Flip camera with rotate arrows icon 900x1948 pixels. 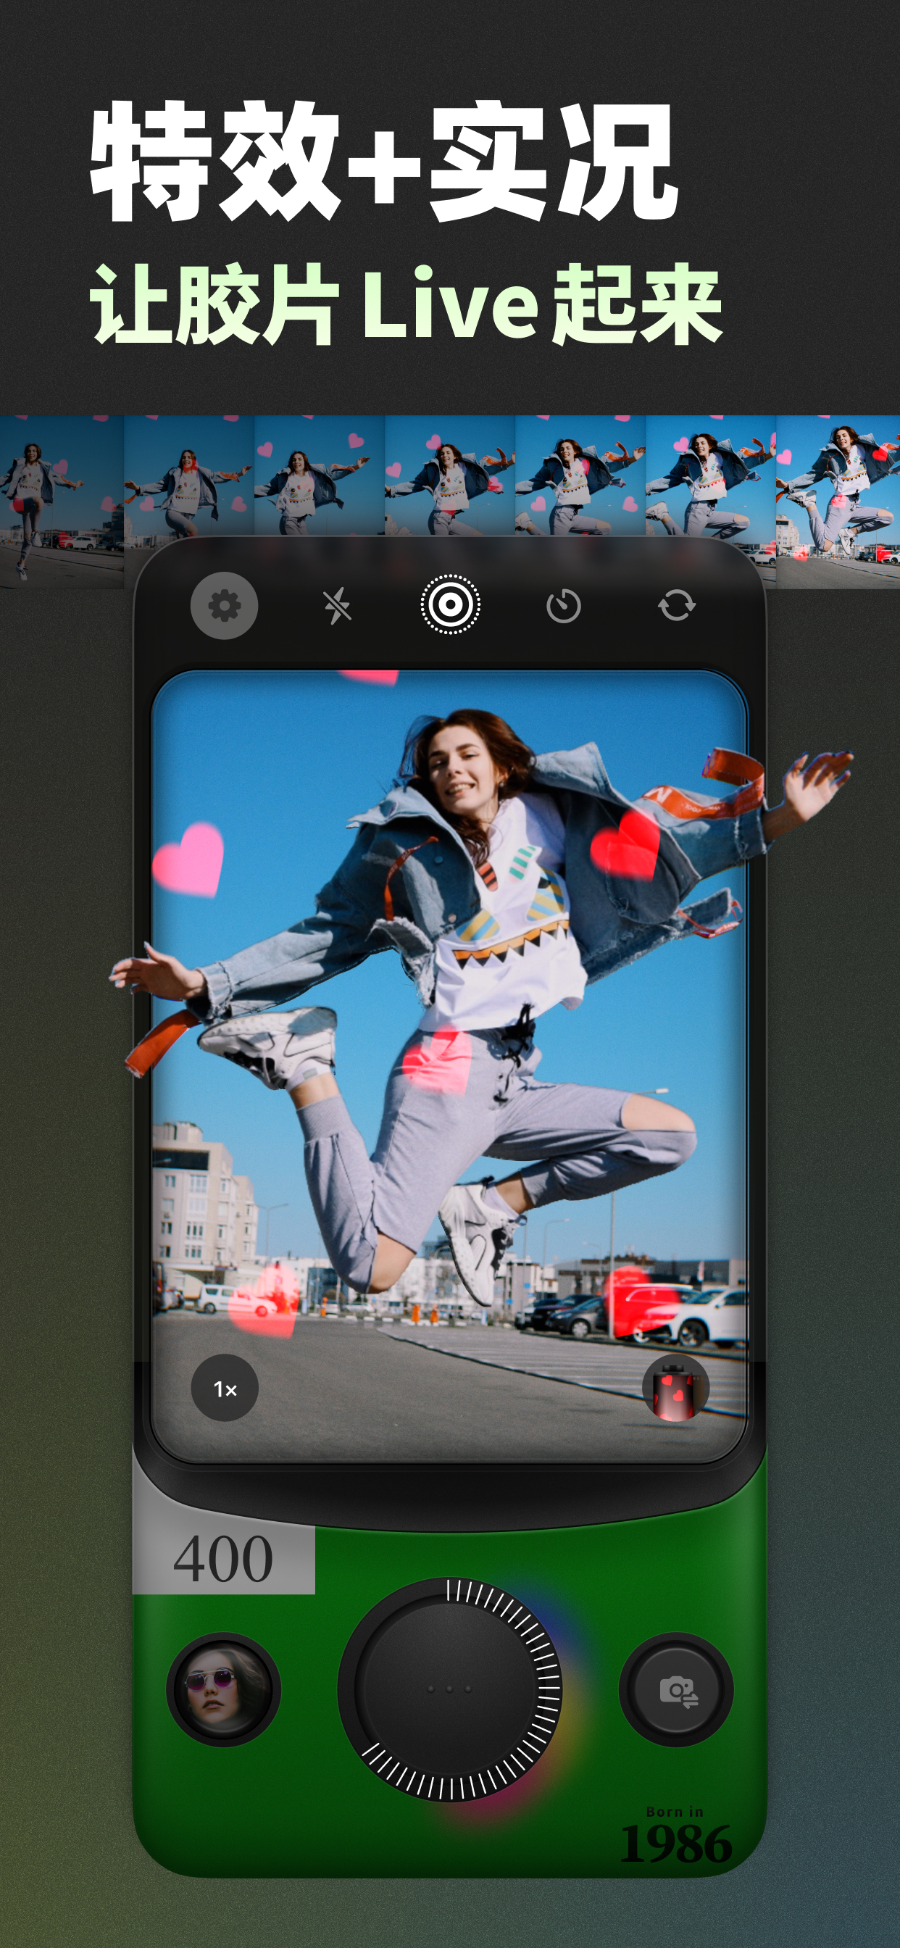coord(676,605)
